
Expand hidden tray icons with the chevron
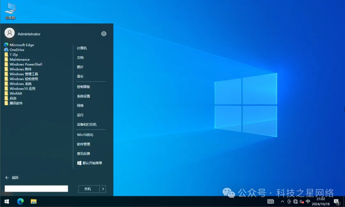pos(282,202)
